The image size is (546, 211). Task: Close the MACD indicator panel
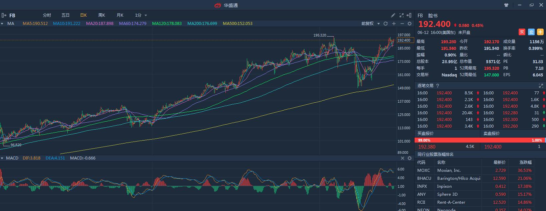pos(402,158)
